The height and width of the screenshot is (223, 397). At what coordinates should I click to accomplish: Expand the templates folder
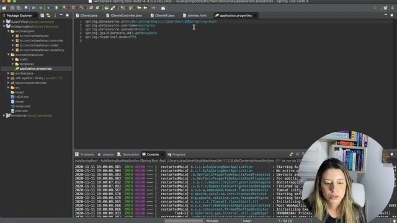12,64
